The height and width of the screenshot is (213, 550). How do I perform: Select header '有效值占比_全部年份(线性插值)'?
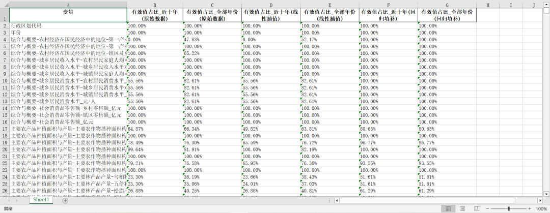pos(329,15)
